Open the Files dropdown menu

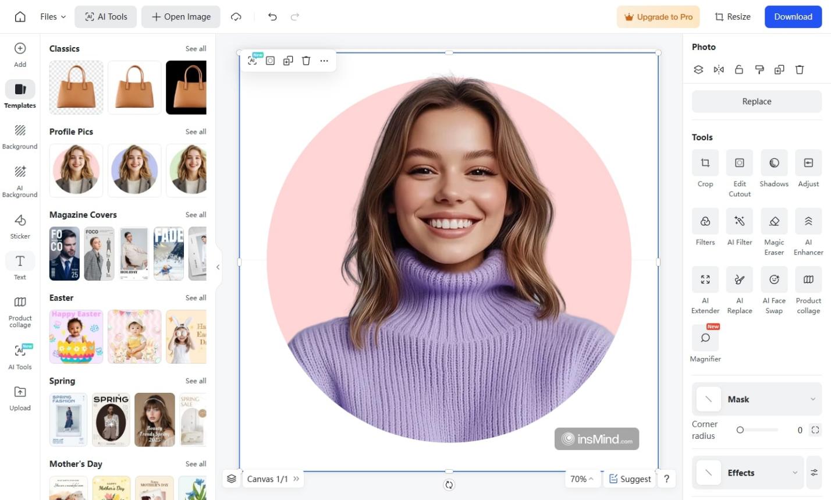point(53,17)
